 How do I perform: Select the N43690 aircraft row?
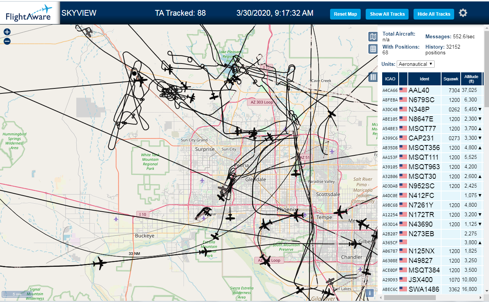(x=432, y=224)
